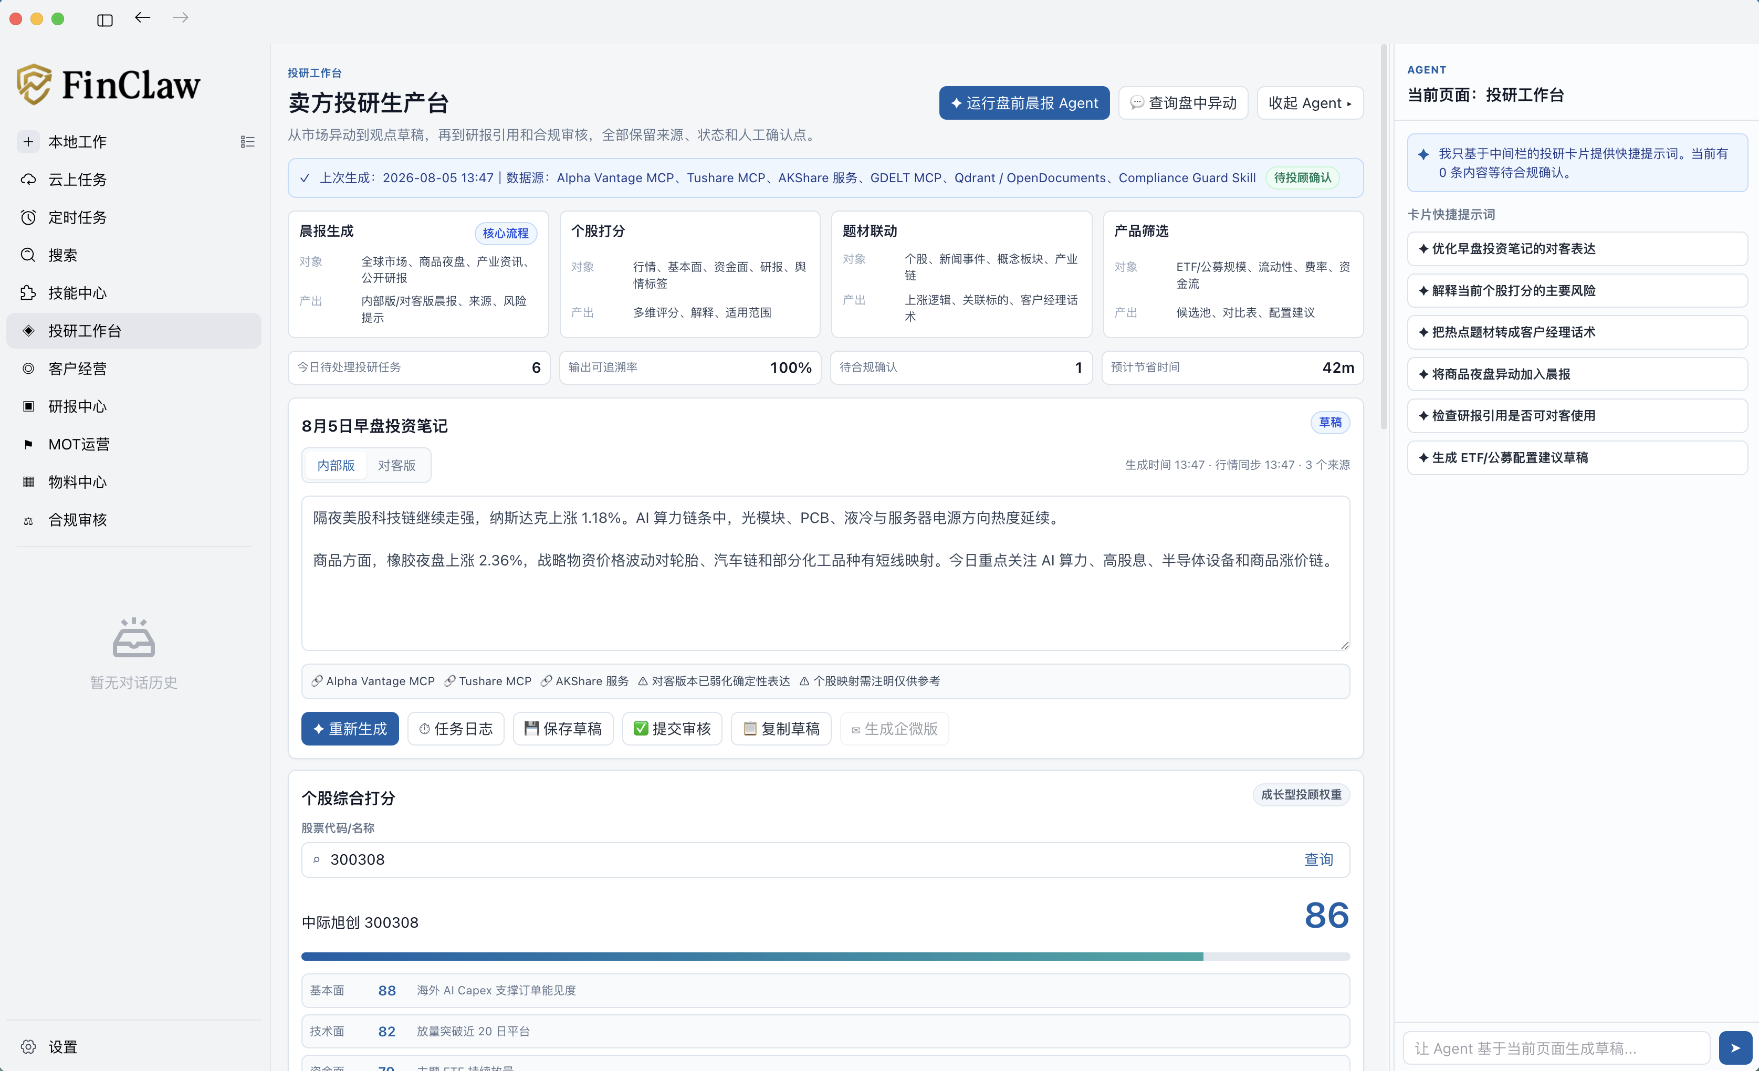This screenshot has width=1759, height=1071.
Task: Click the Agent prompt input field
Action: pos(1556,1048)
